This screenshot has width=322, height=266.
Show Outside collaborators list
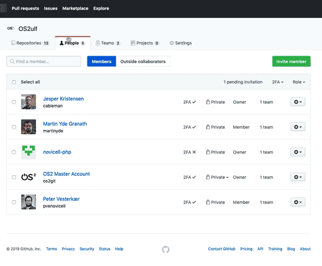(143, 61)
